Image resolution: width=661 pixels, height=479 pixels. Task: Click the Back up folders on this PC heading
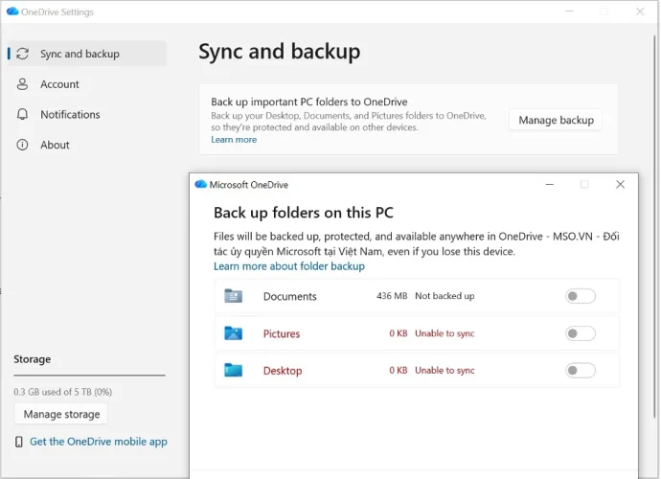tap(304, 213)
